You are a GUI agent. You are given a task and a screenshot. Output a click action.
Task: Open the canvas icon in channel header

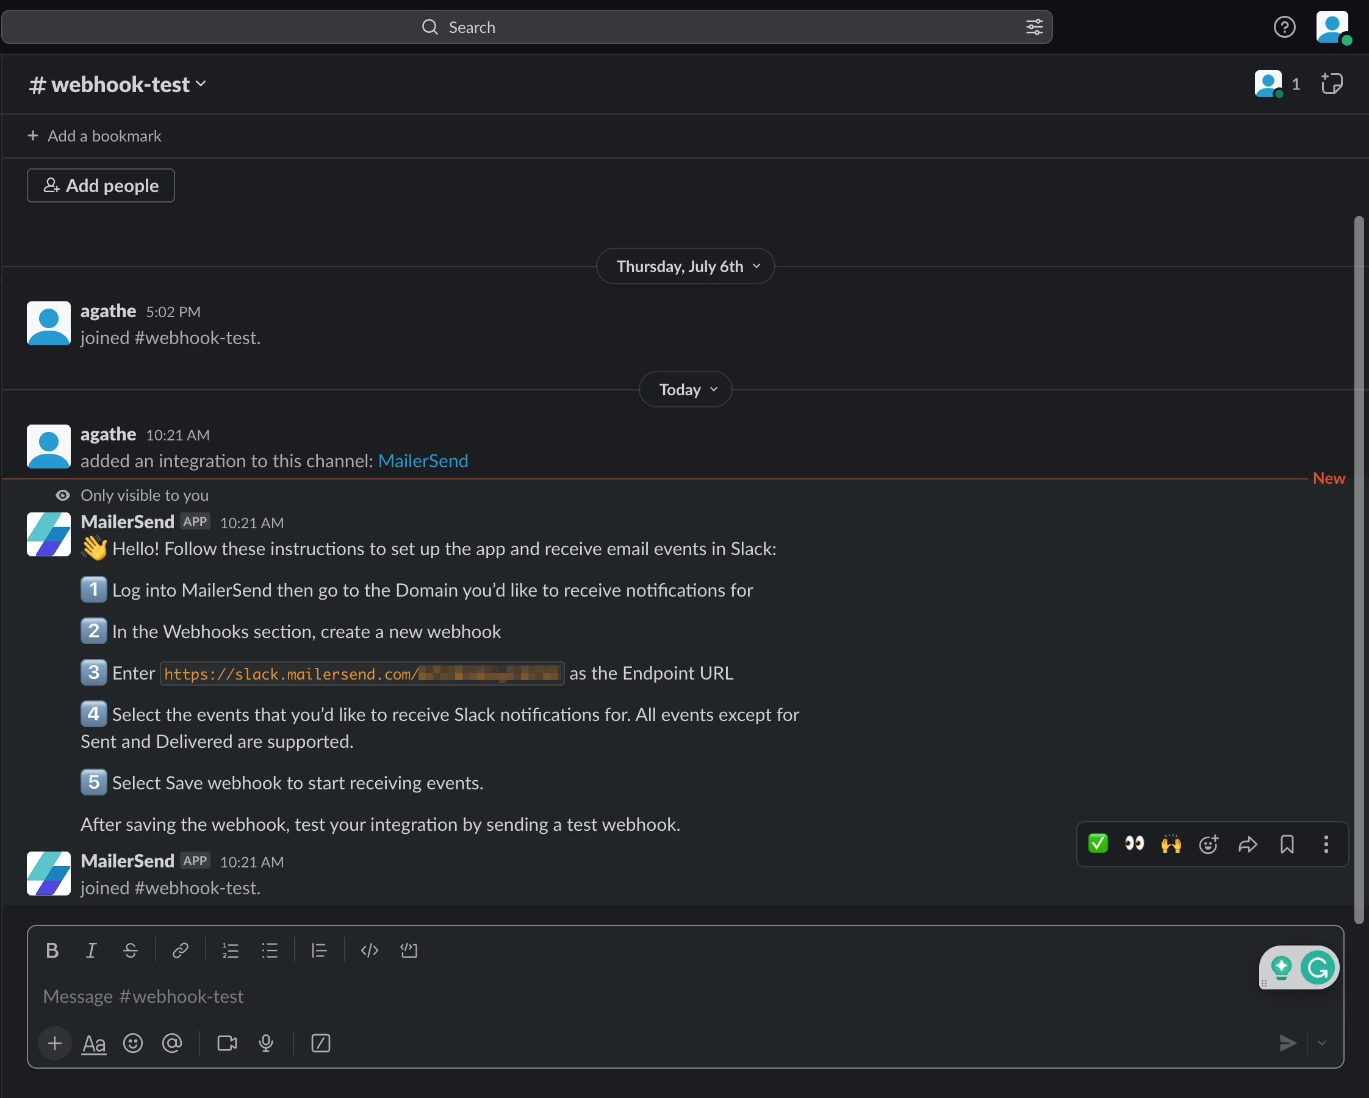coord(1332,84)
